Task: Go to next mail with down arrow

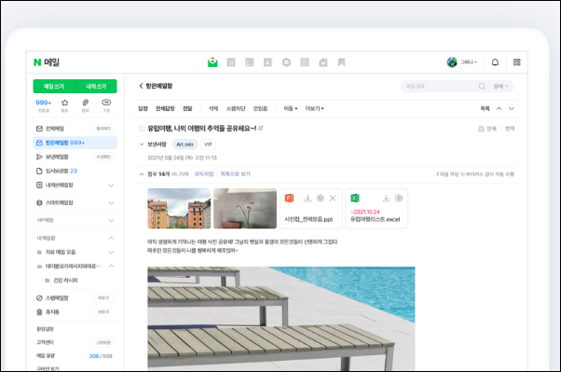Action: pyautogui.click(x=512, y=108)
